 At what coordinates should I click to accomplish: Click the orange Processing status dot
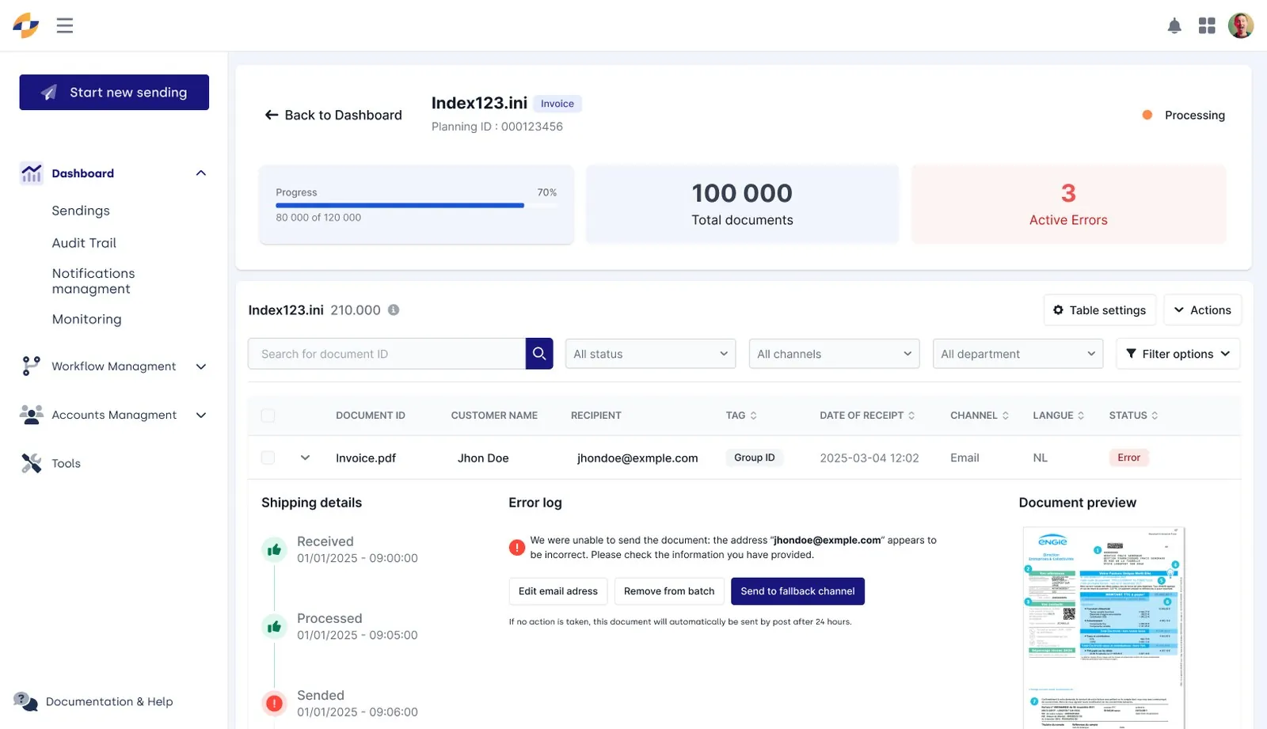[x=1147, y=115]
